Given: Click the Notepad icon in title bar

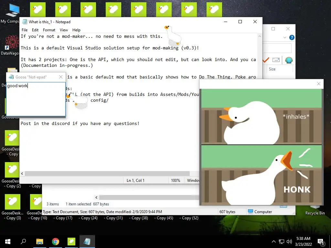Looking at the screenshot, I should tap(25, 22).
